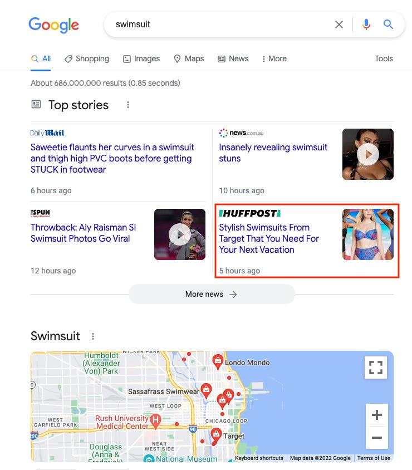The width and height of the screenshot is (412, 470).
Task: Expand the More search categories menu
Action: pyautogui.click(x=274, y=58)
